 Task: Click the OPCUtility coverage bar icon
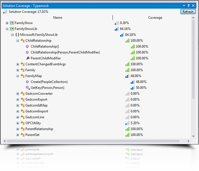127,123
